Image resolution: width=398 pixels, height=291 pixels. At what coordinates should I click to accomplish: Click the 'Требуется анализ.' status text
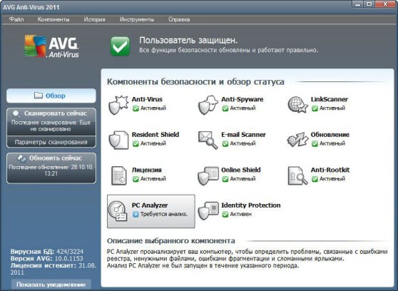click(164, 214)
